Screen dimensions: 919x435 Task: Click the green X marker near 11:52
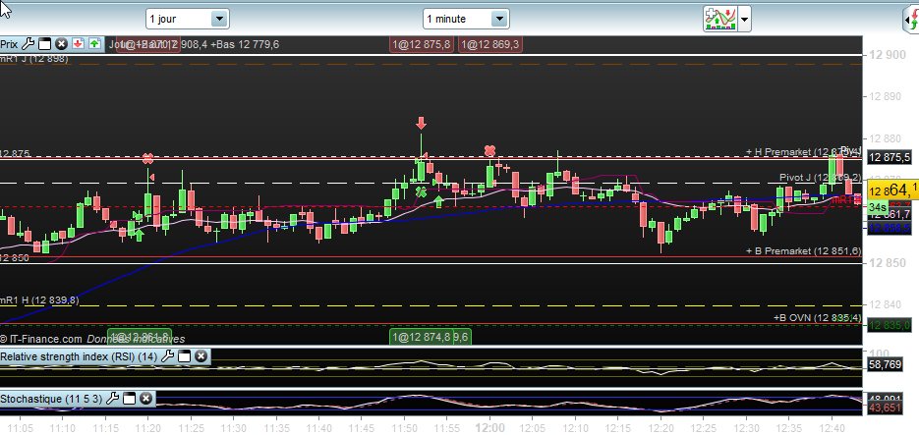421,191
